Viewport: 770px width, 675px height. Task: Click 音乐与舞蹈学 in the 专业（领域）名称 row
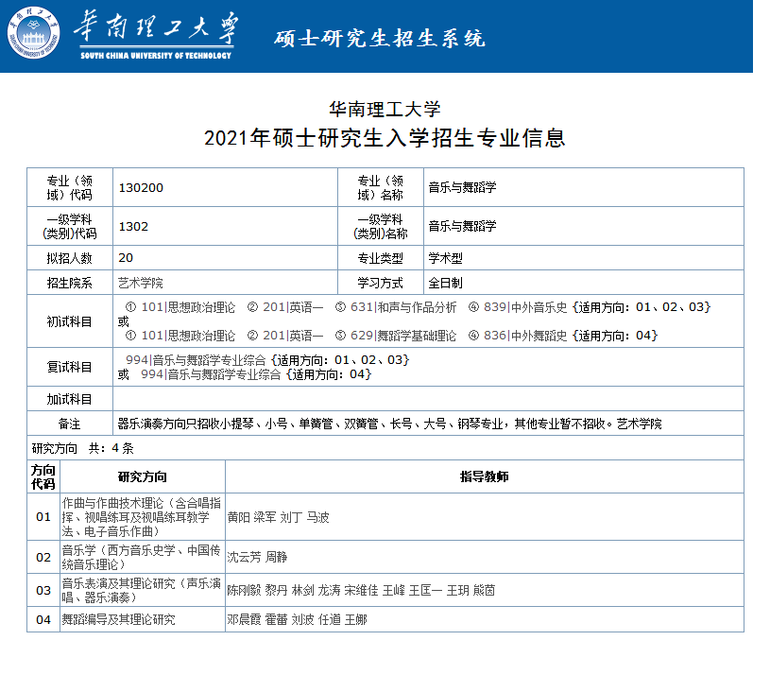[x=462, y=187]
